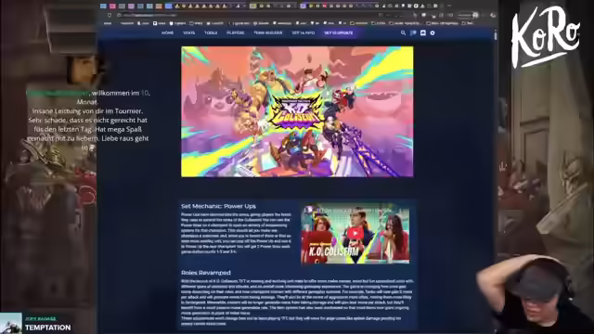Viewport: 594px width, 334px height.
Task: Open SET 14 INFO nav link
Action: [303, 33]
